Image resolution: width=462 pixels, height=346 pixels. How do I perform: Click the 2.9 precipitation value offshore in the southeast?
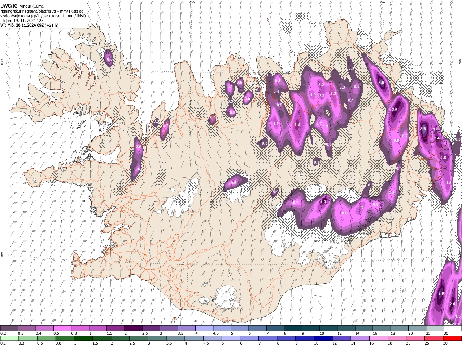(x=441, y=293)
